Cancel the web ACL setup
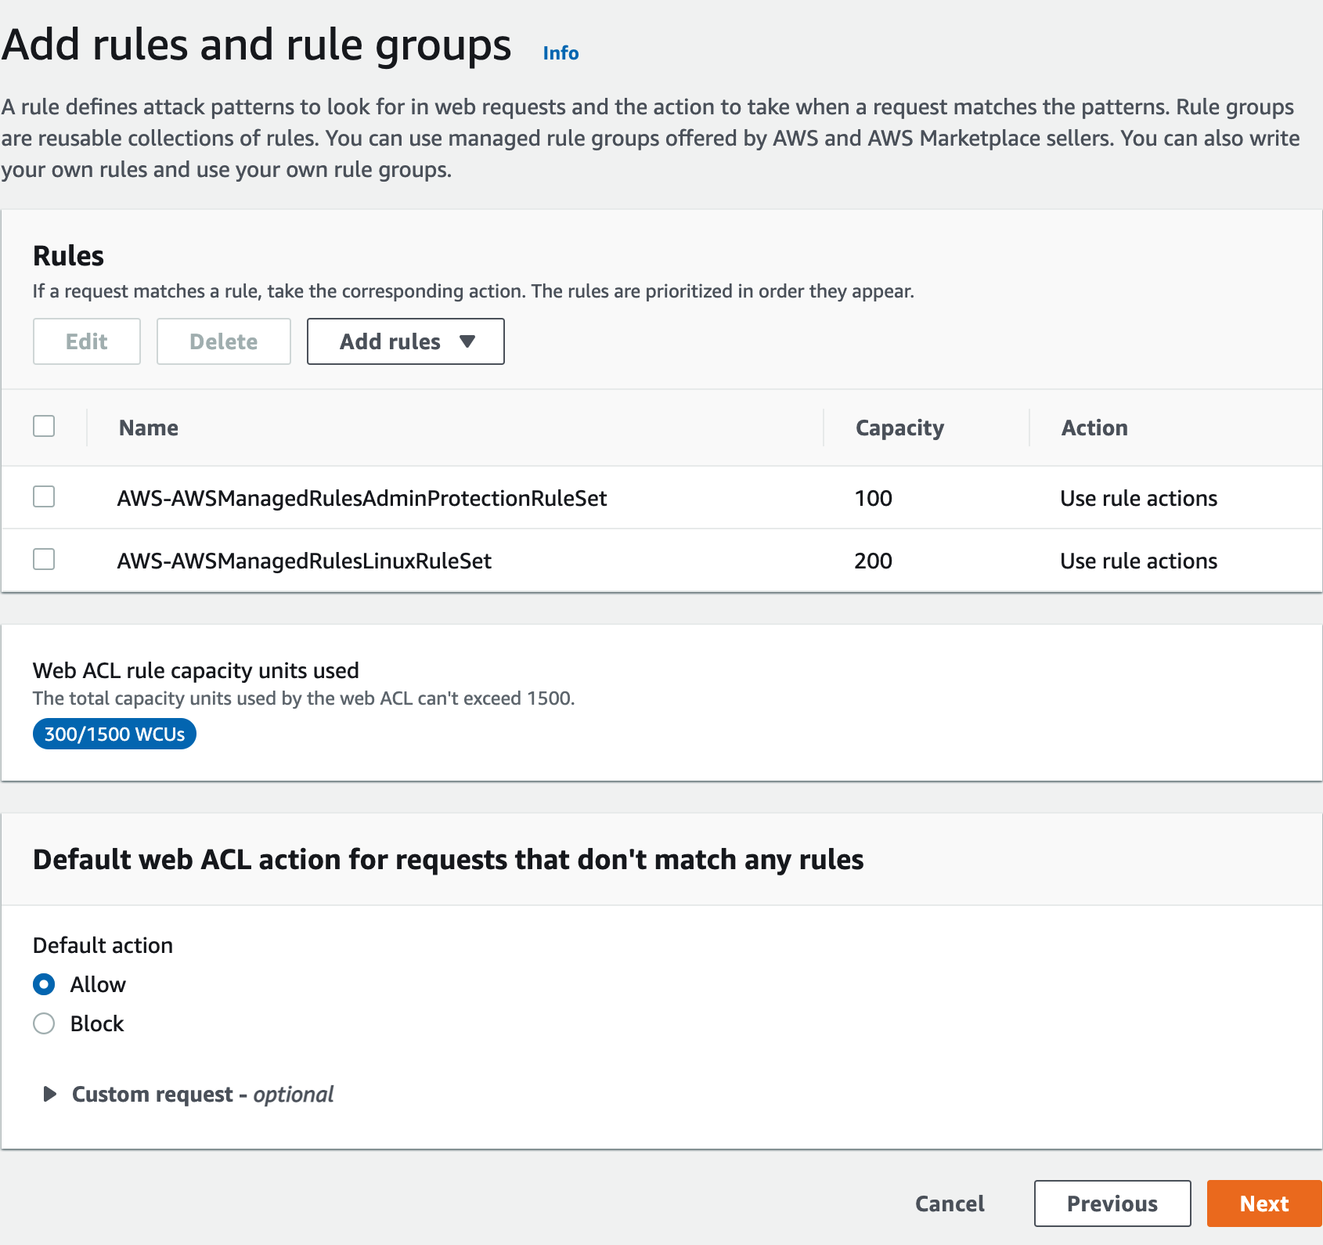The width and height of the screenshot is (1323, 1245). tap(949, 1203)
